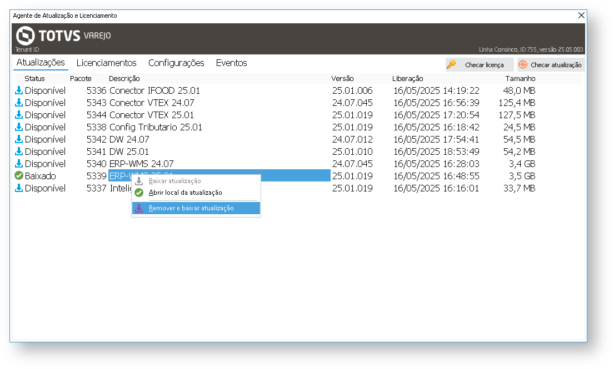Click Linha Consinco version info text
The width and height of the screenshot is (614, 369).
click(x=531, y=49)
